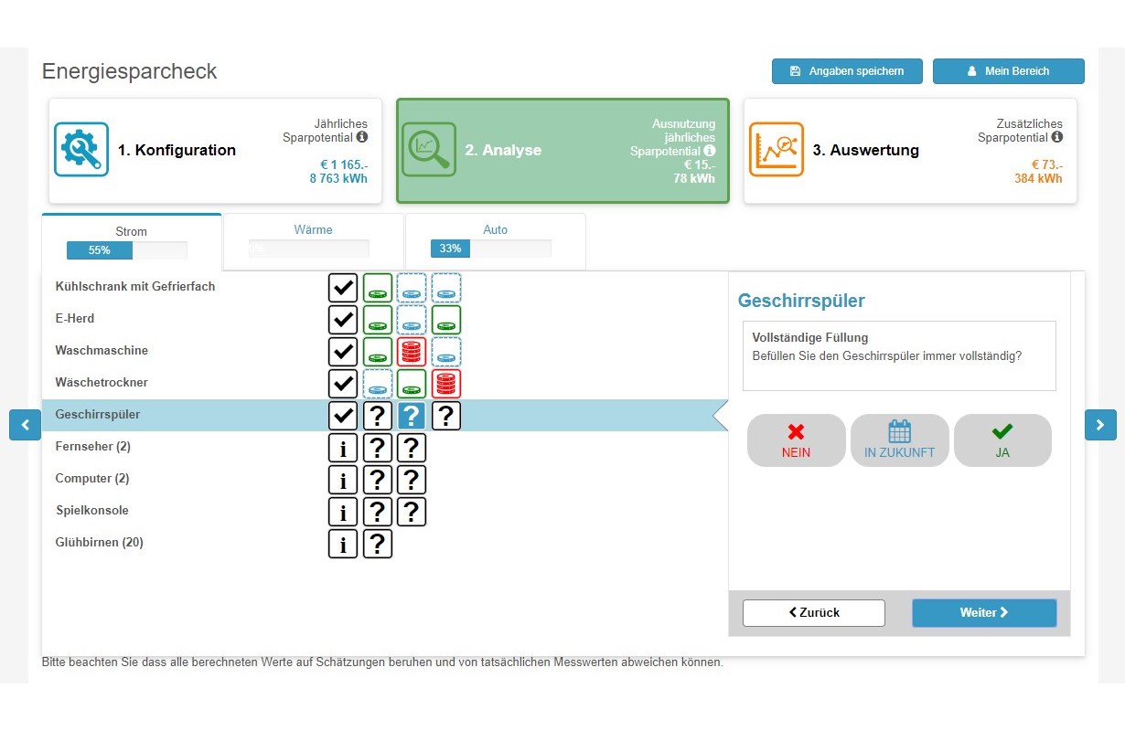Screen dimensions: 1125x731
Task: Click the Strom 55% progress bar
Action: click(x=126, y=250)
